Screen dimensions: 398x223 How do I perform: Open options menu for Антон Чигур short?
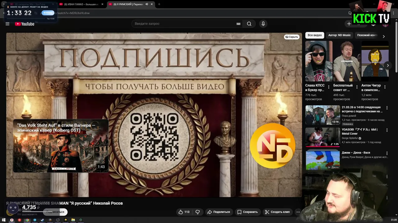385,87
